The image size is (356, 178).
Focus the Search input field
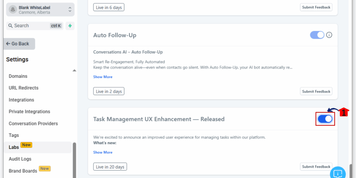(35, 26)
